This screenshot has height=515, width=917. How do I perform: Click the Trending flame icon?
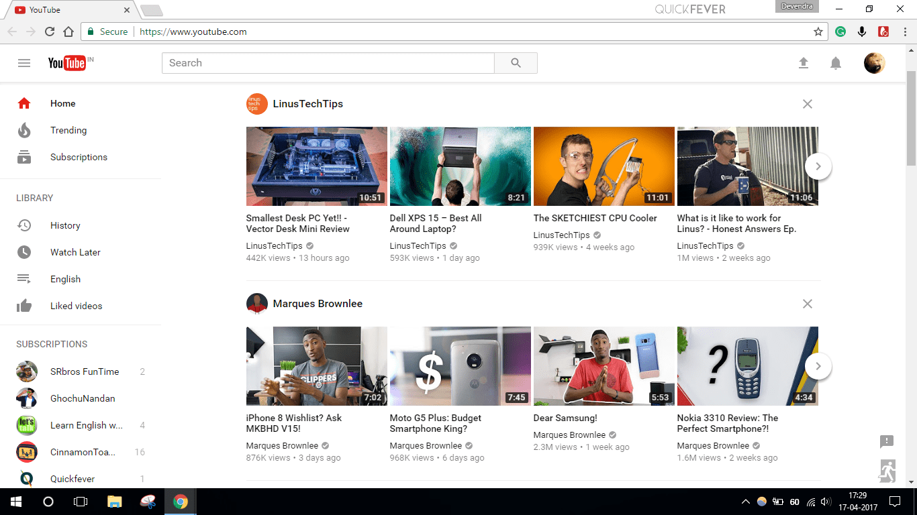click(x=24, y=130)
